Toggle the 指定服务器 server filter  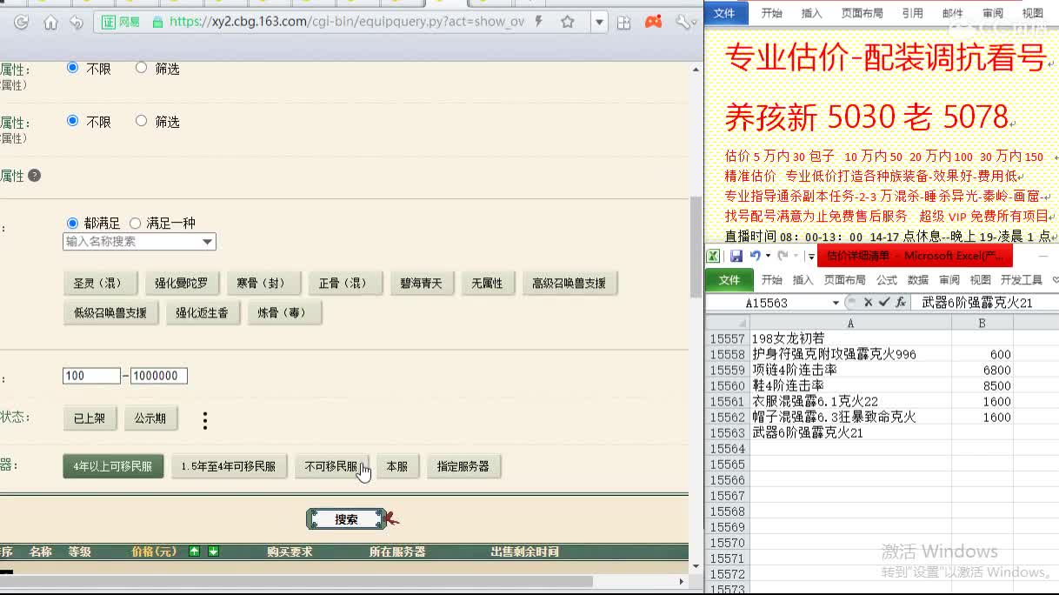[463, 466]
